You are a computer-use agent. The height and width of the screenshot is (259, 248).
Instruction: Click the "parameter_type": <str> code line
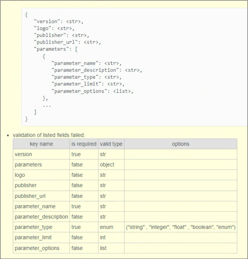pos(86,77)
